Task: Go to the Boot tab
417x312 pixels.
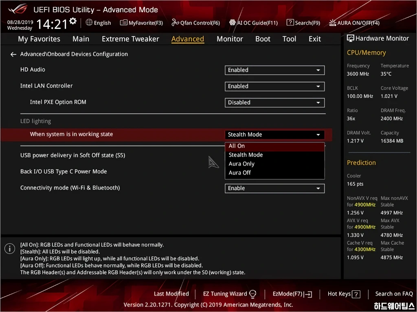Action: tap(263, 39)
